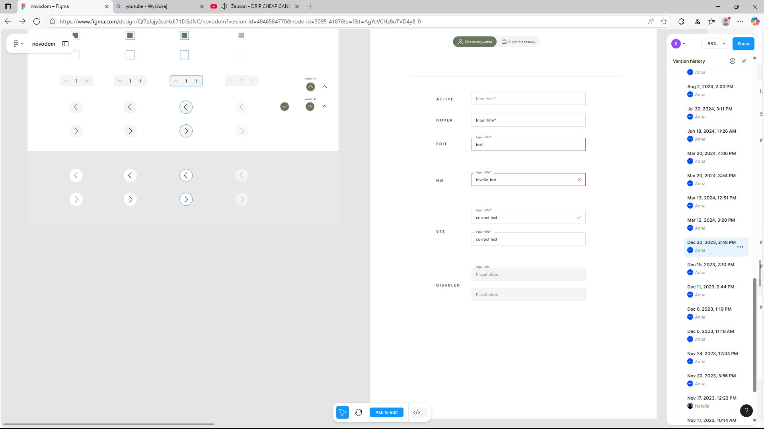764x429 pixels.
Task: Click chevron-up next to wariant A
Action: point(325,87)
